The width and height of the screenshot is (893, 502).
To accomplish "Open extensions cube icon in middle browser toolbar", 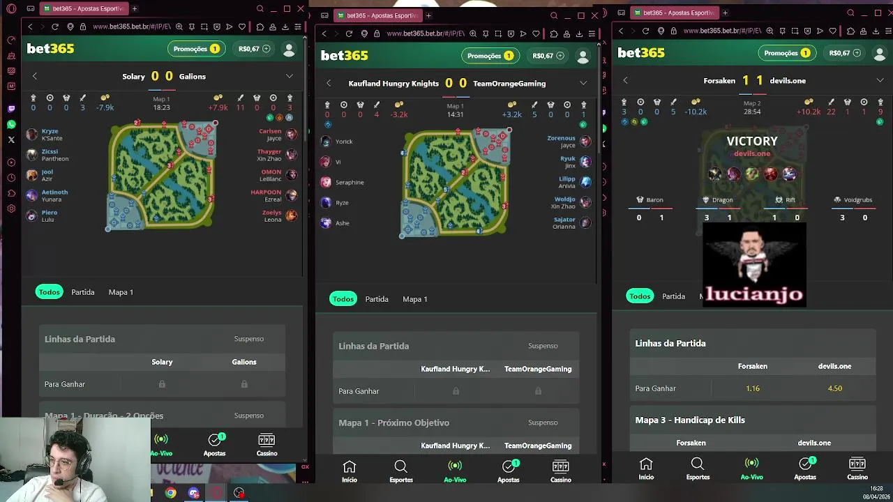I will 554,33.
